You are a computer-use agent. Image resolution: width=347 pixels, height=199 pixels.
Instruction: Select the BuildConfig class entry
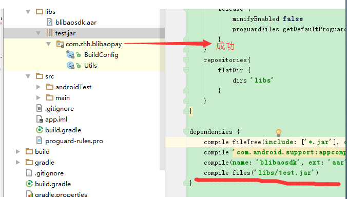tap(101, 54)
